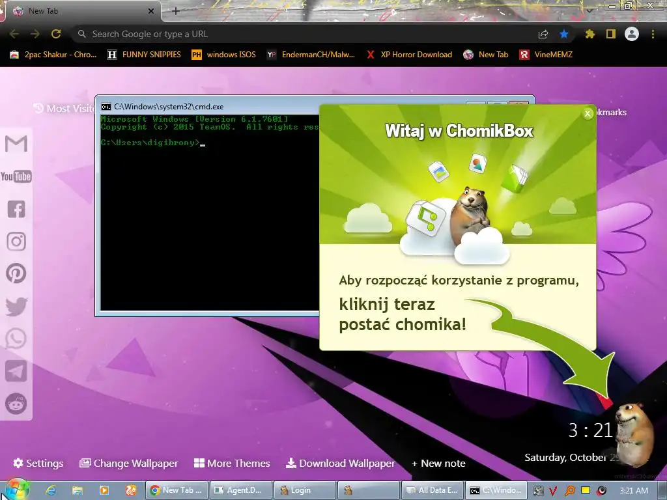Open Chrome's three-dot menu

click(x=653, y=34)
